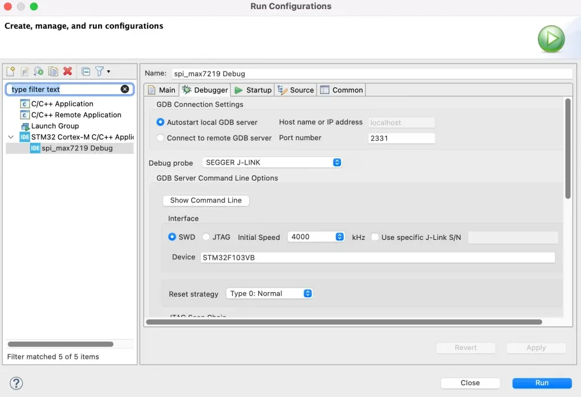Expand filter options with the arrow
The height and width of the screenshot is (397, 581).
(x=109, y=71)
